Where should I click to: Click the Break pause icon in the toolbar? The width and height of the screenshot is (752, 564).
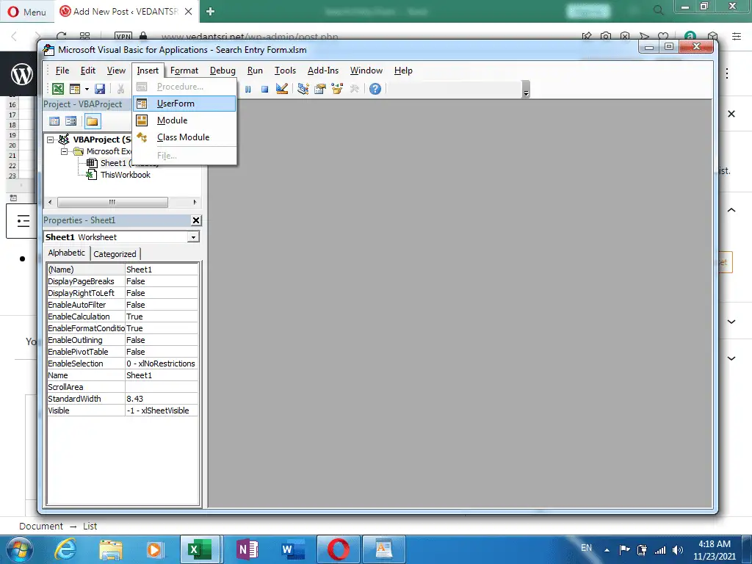pos(248,89)
